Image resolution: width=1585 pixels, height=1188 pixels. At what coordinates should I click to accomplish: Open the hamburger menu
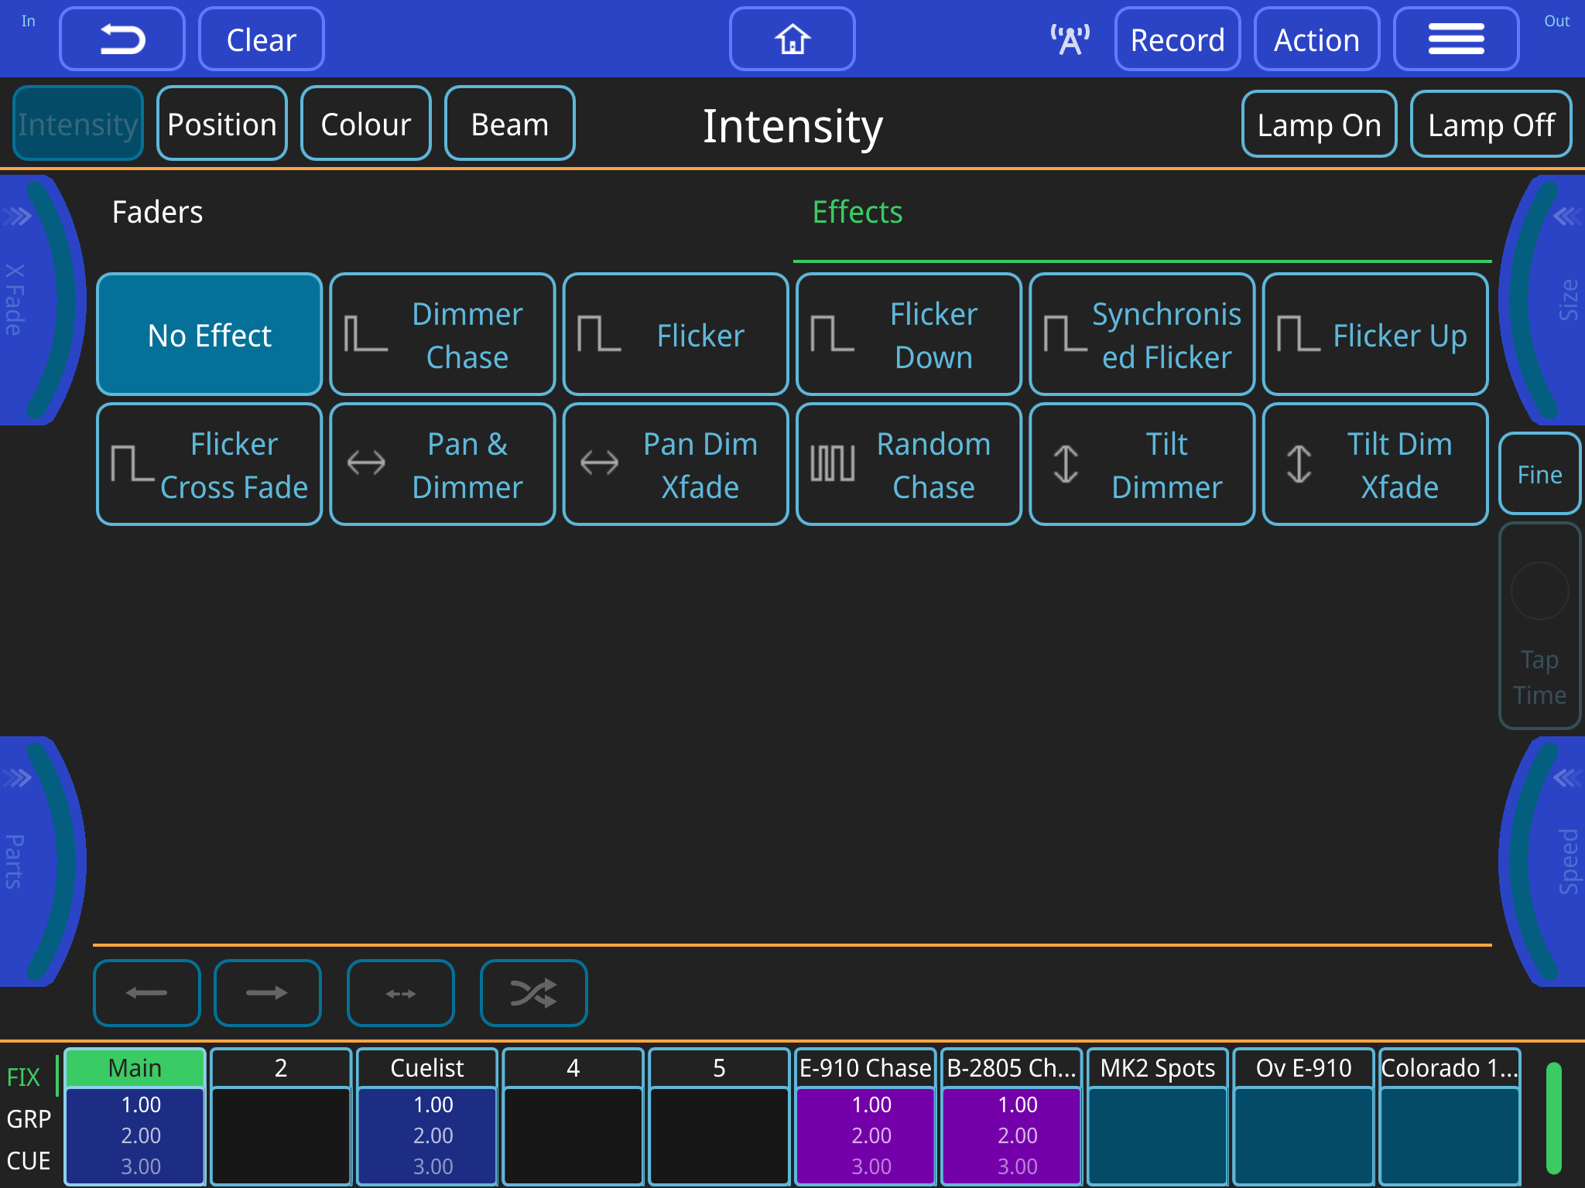pyautogui.click(x=1457, y=38)
